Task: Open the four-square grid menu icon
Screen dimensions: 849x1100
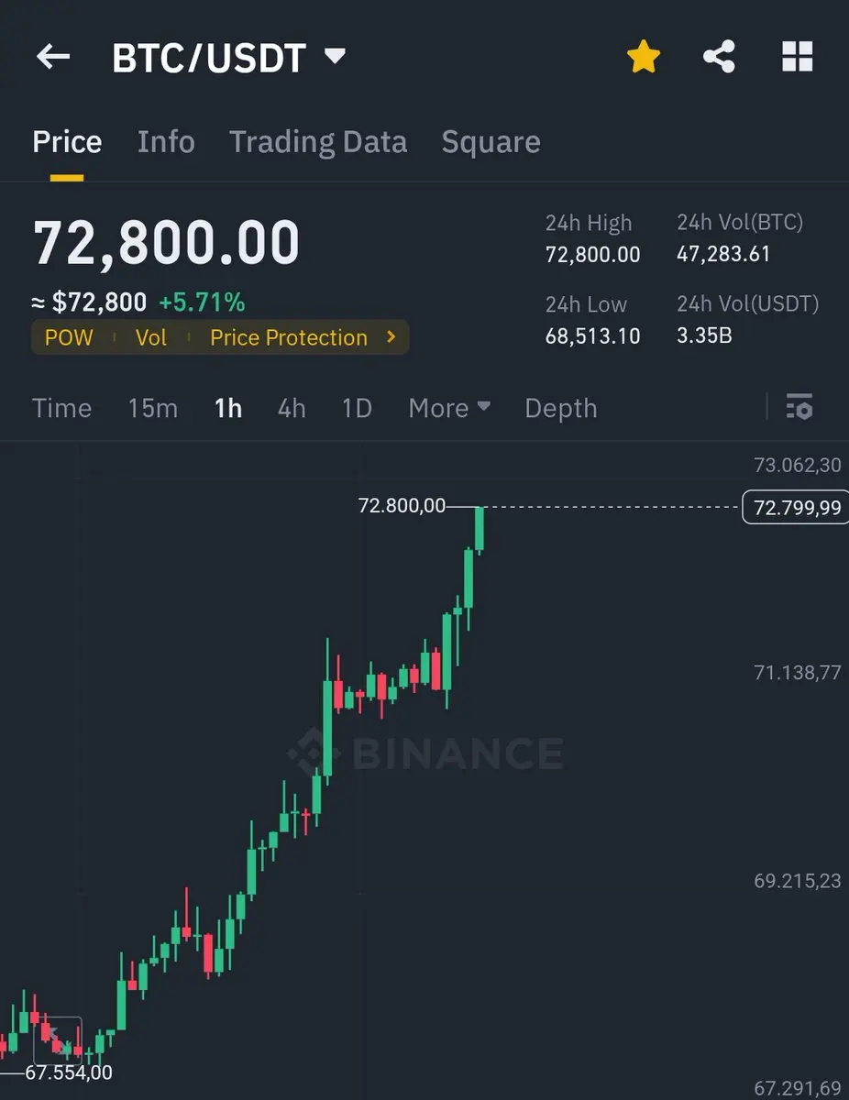Action: point(797,58)
